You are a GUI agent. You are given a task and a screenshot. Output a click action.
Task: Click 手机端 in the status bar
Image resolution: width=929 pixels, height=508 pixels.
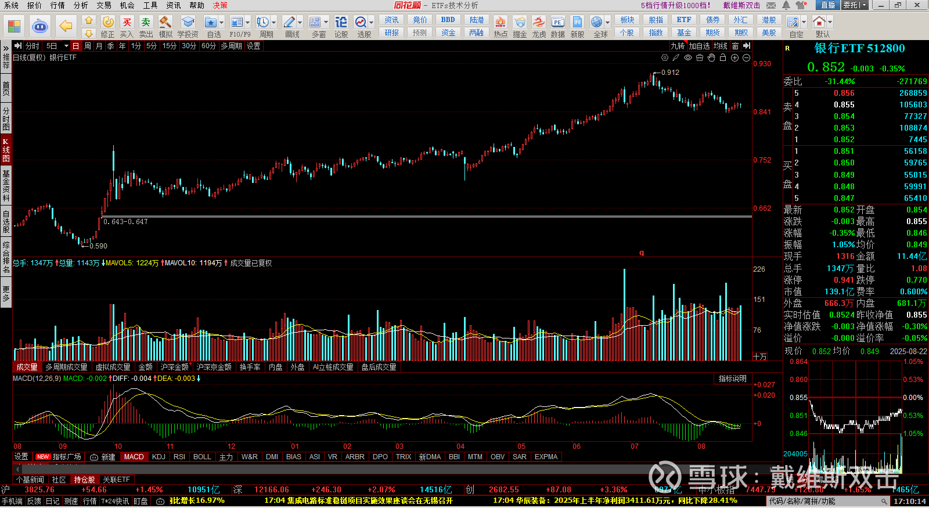tap(12, 501)
